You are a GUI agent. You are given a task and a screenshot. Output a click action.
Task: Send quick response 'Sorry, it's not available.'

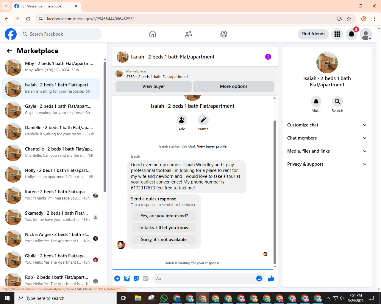click(164, 240)
